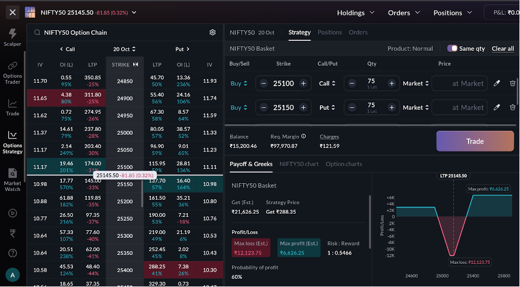Switch Call/Put on 25150 leg
This screenshot has width=520, height=287.
tap(328, 108)
